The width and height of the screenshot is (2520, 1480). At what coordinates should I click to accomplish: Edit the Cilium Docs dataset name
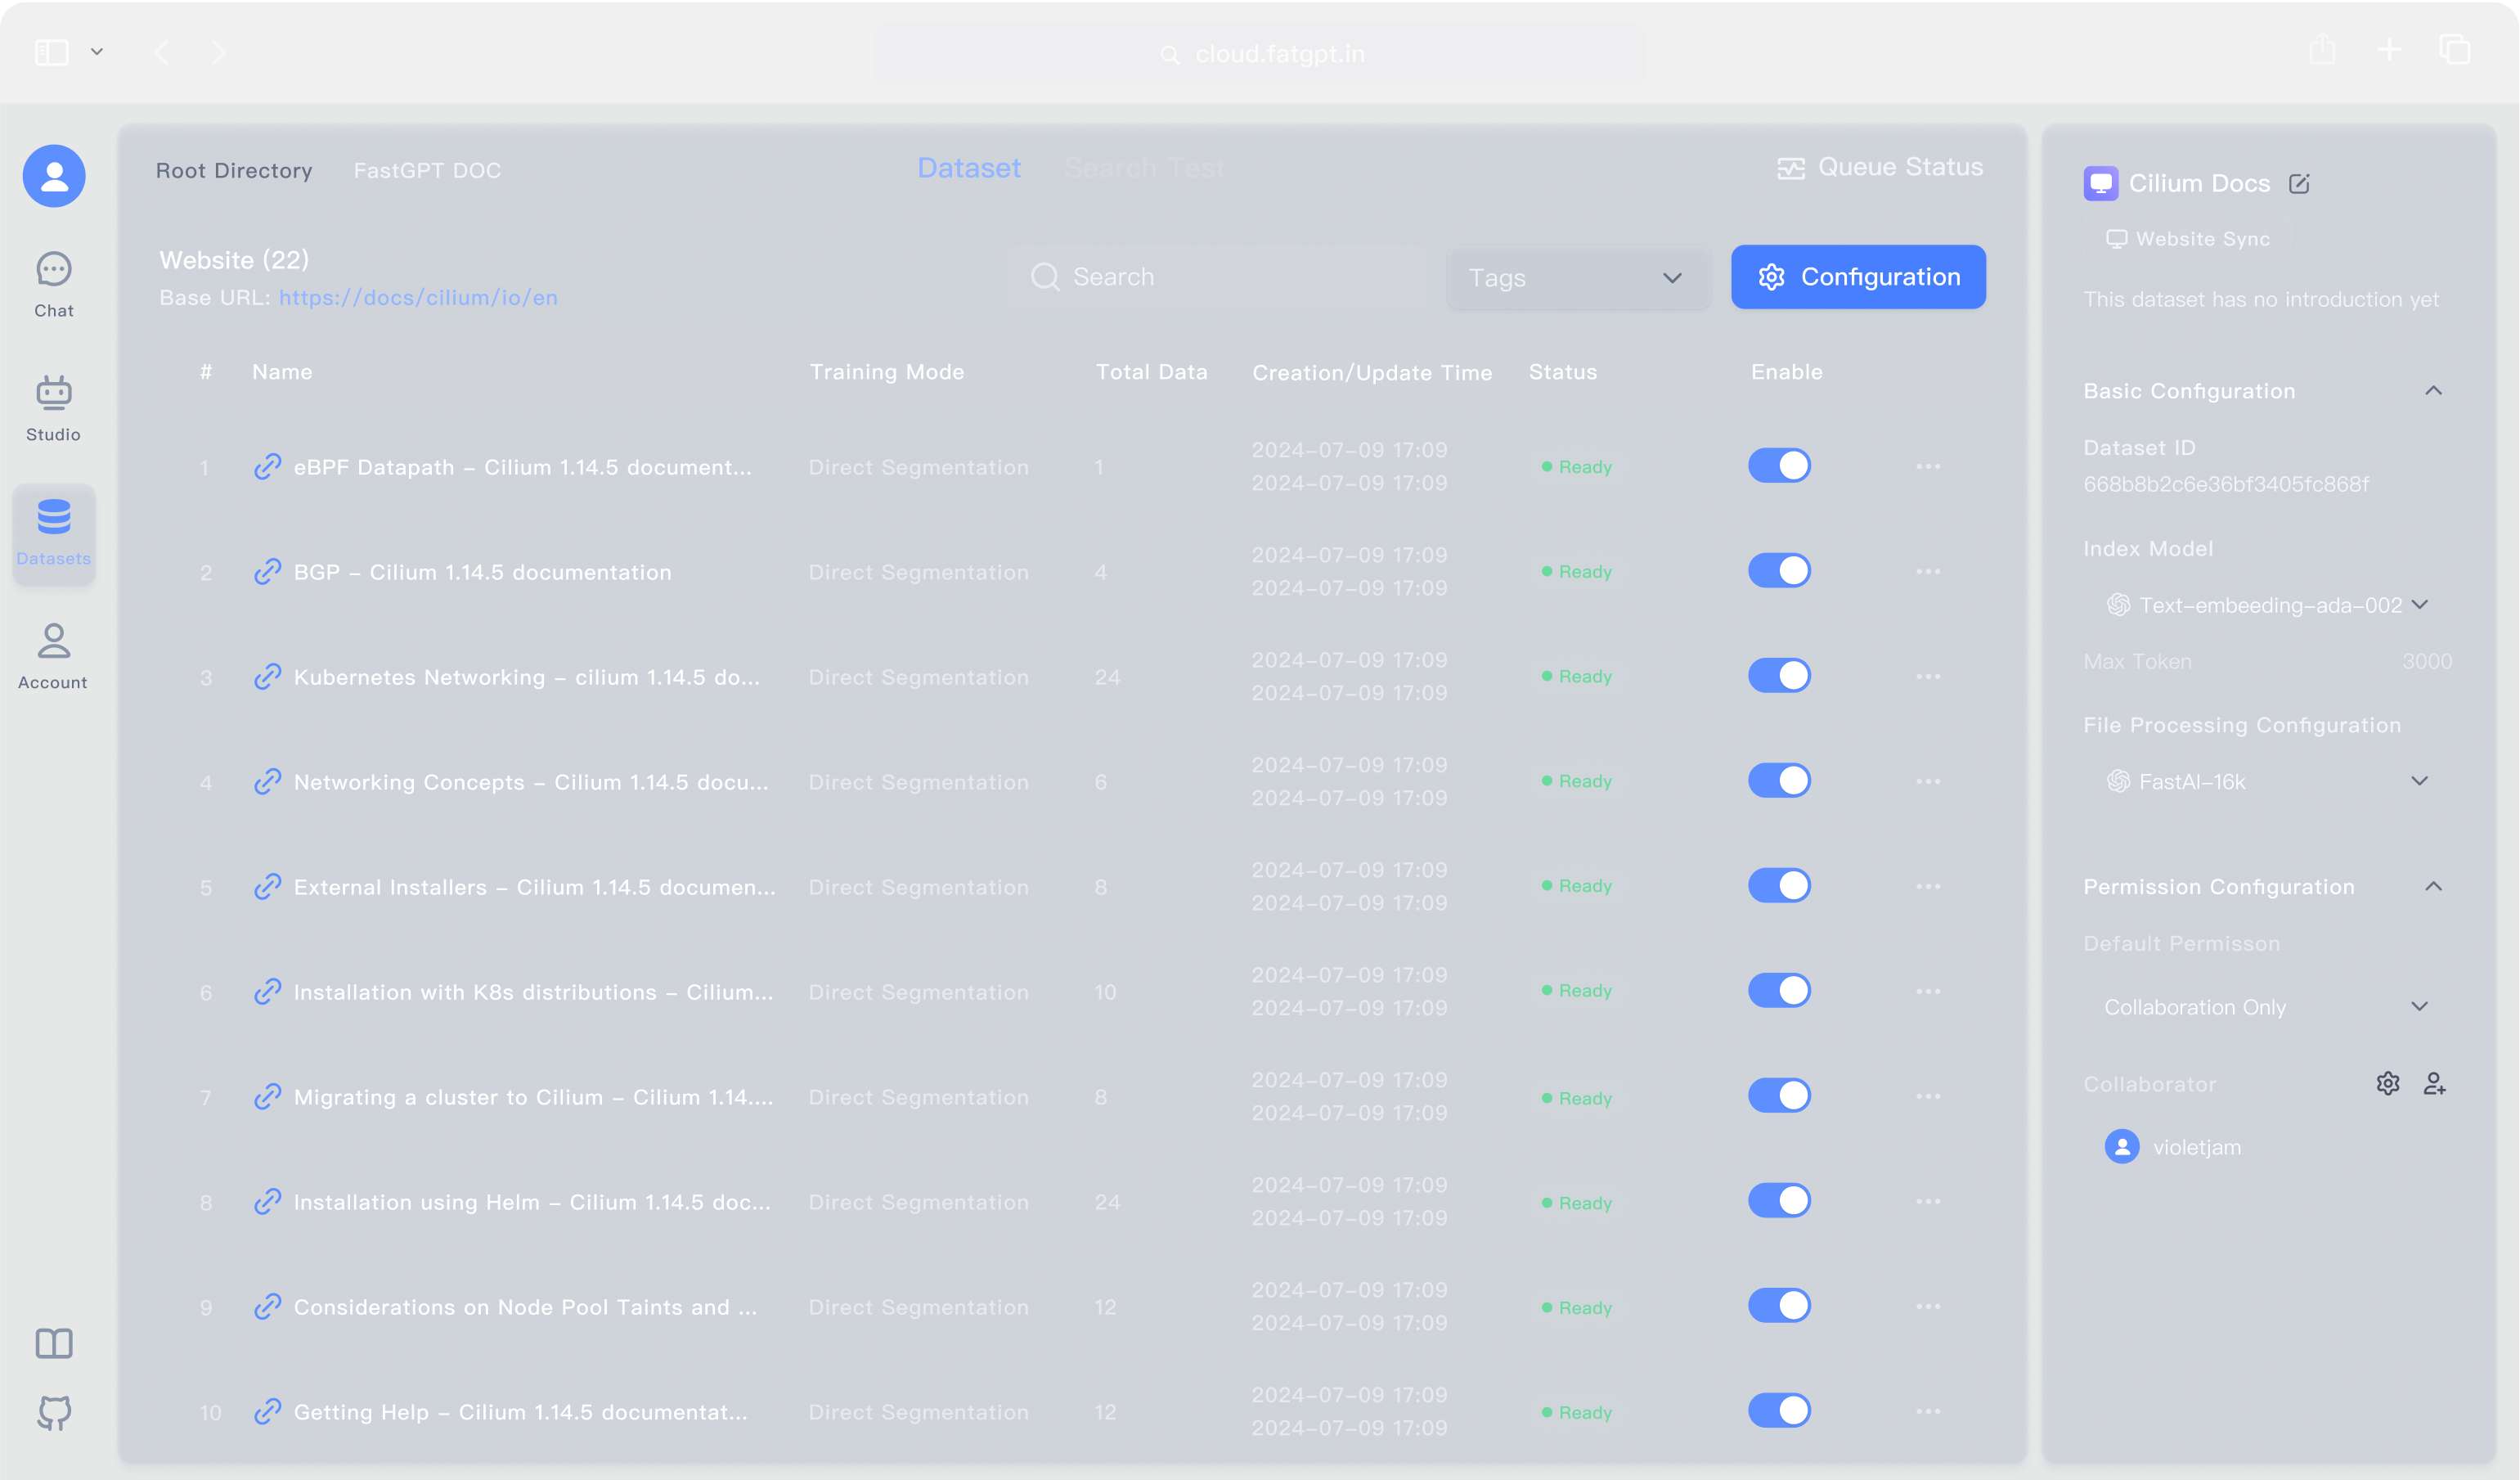[2299, 184]
